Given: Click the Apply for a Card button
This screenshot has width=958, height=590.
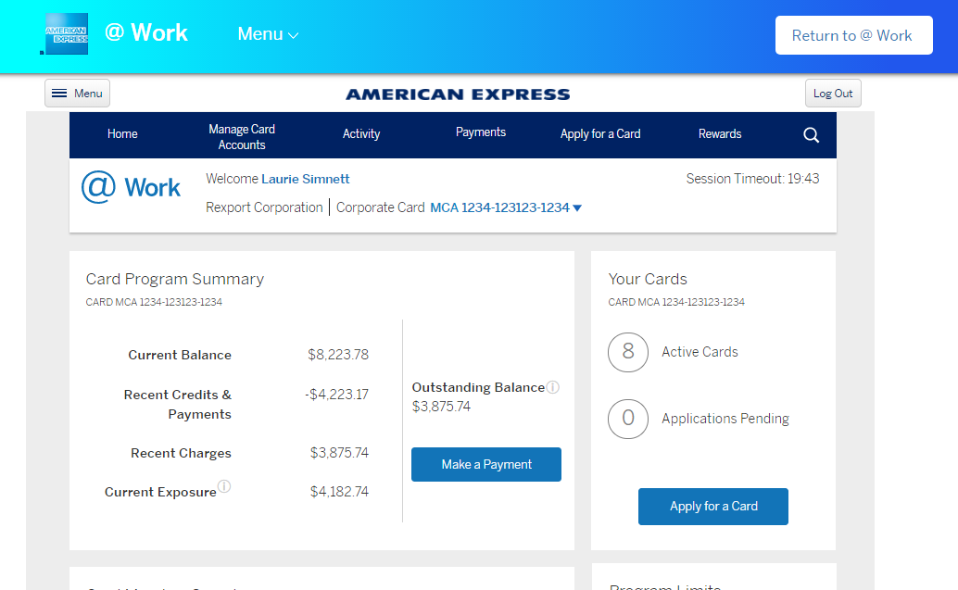Looking at the screenshot, I should (713, 507).
